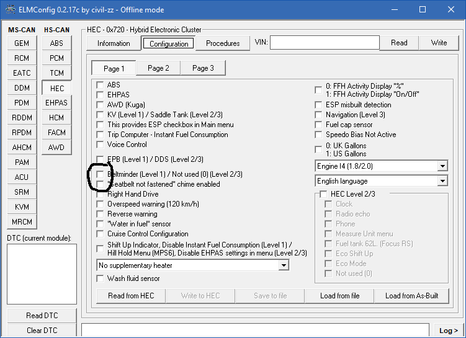
Task: Click the Read from HEC button
Action: click(131, 296)
